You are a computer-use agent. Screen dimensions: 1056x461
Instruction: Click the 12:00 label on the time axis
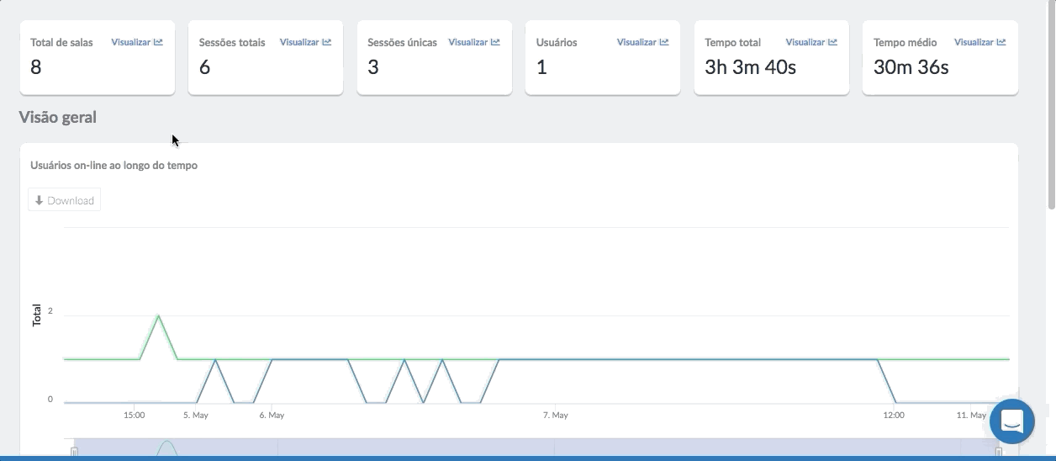click(894, 415)
